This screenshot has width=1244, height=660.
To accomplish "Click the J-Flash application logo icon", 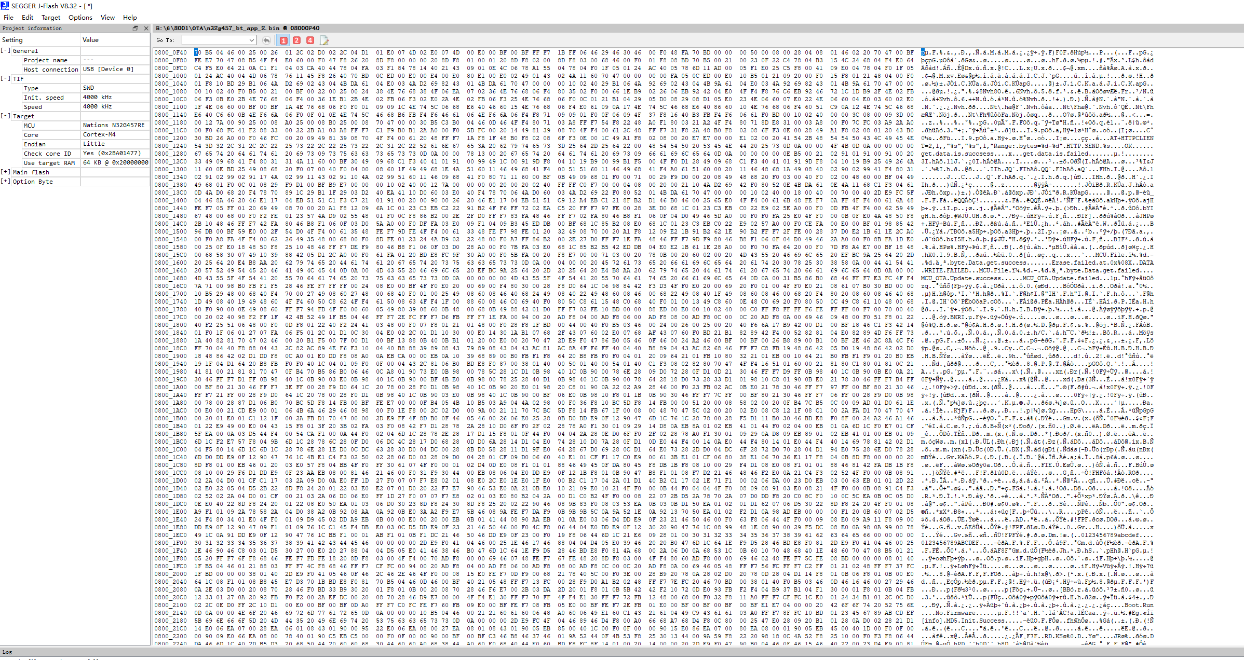I will coord(5,6).
